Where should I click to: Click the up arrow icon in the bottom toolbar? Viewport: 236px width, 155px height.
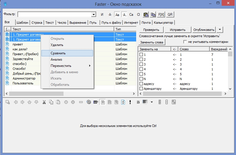coord(29,102)
